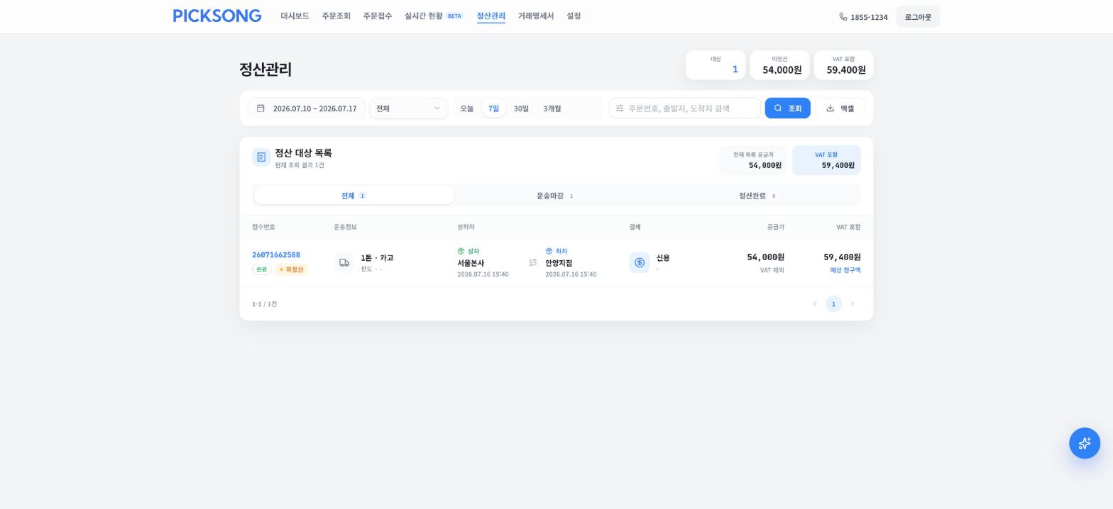Viewport: 1113px width, 509px height.
Task: Click the filter sliders icon in search box
Action: pyautogui.click(x=620, y=108)
